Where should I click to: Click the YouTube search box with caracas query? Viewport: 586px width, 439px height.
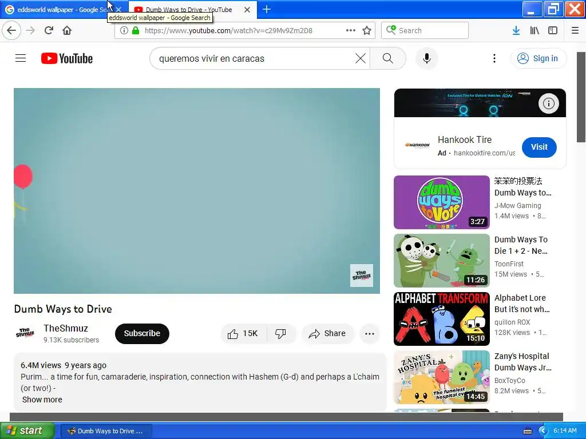[x=254, y=58]
